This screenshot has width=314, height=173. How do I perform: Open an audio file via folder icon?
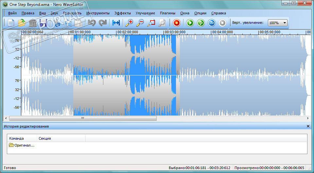(x=22, y=23)
